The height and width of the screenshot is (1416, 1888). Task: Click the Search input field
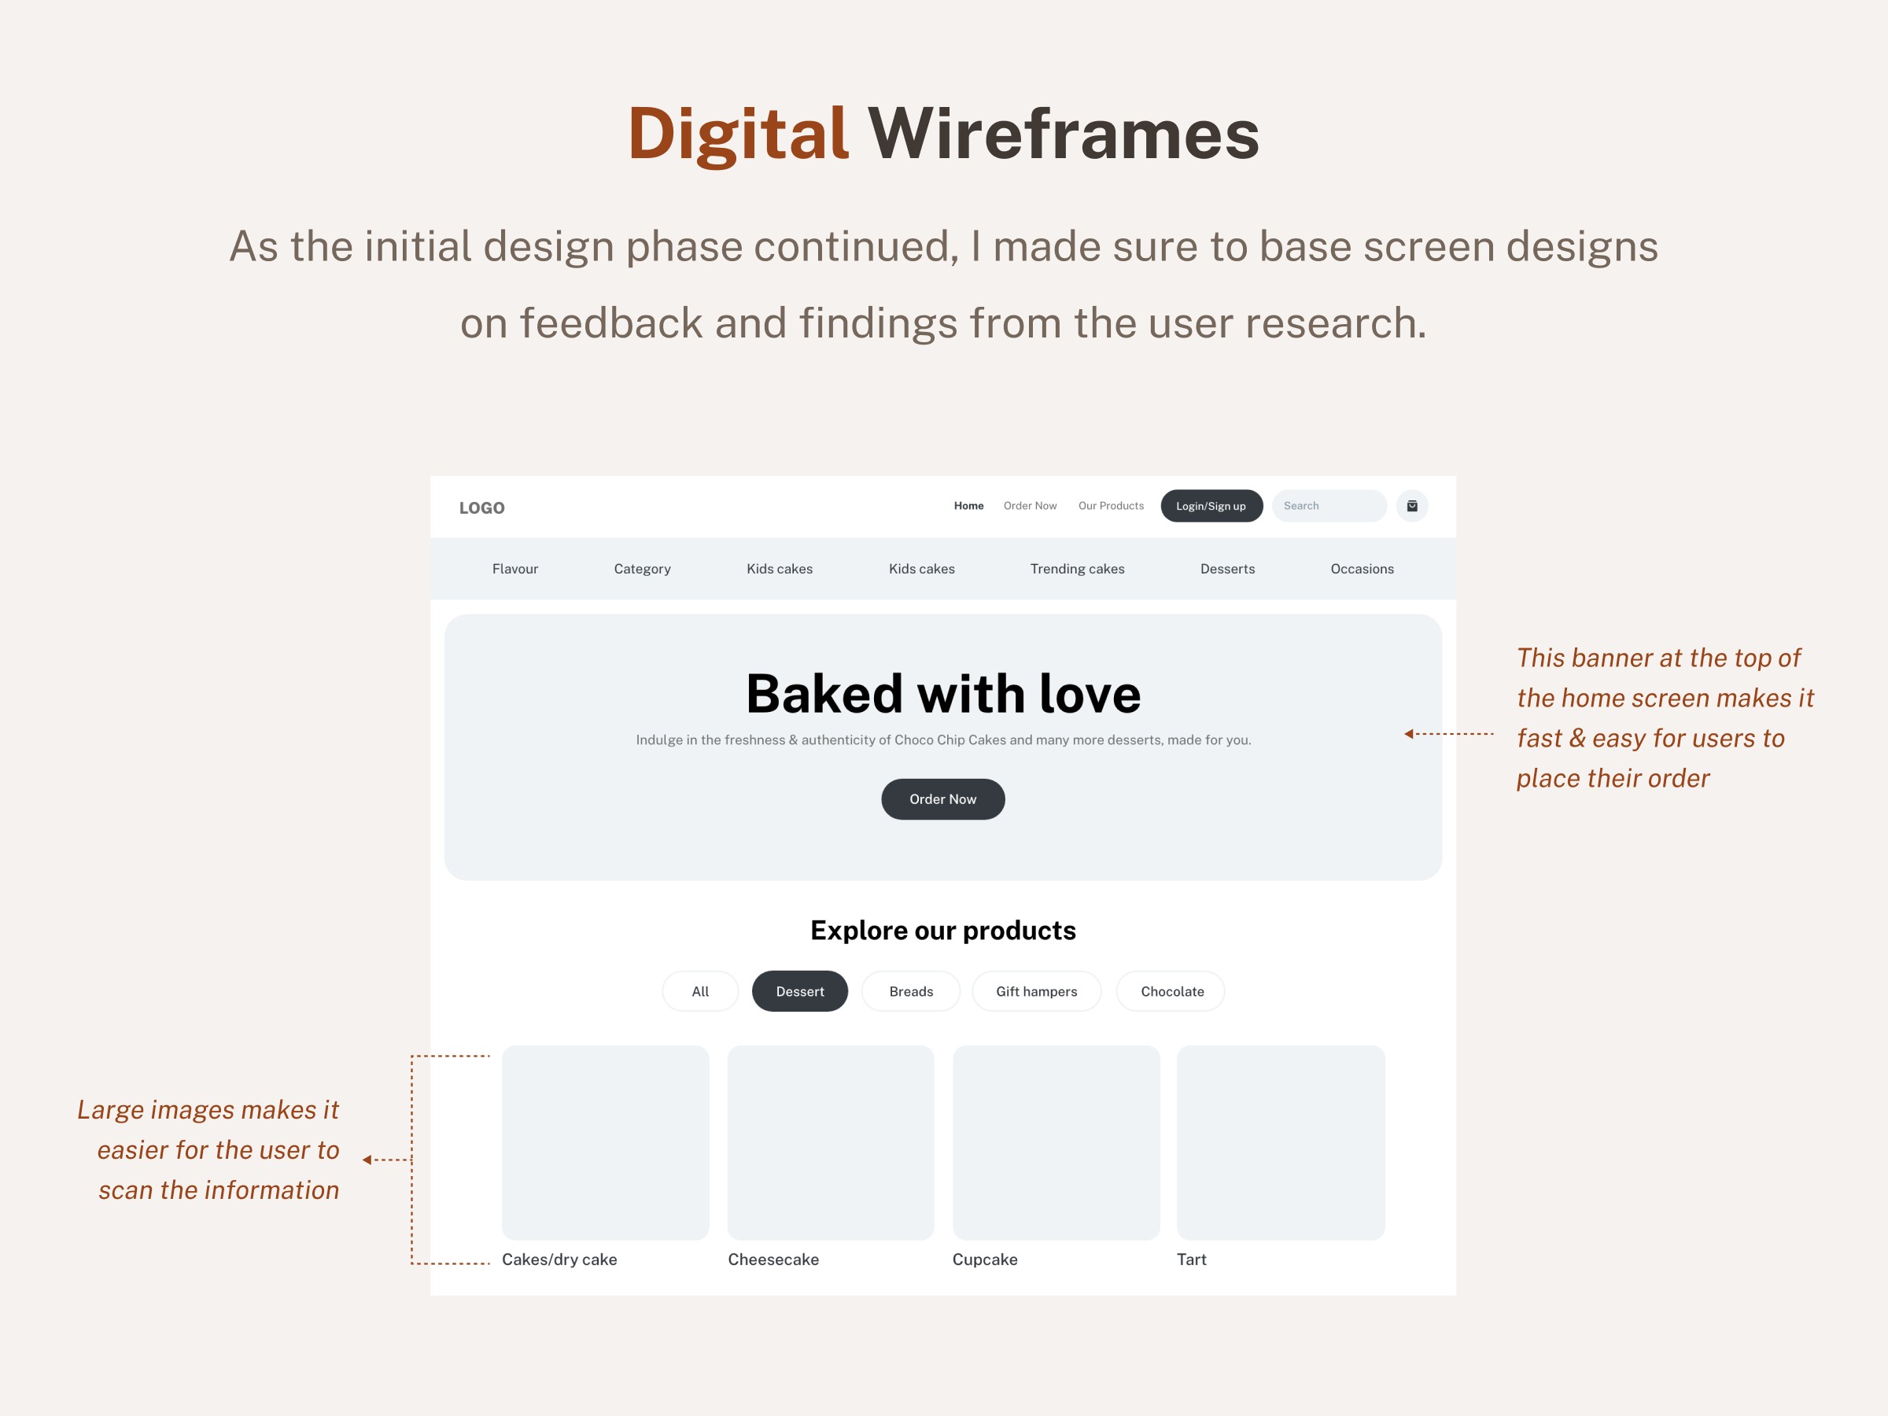coord(1328,506)
